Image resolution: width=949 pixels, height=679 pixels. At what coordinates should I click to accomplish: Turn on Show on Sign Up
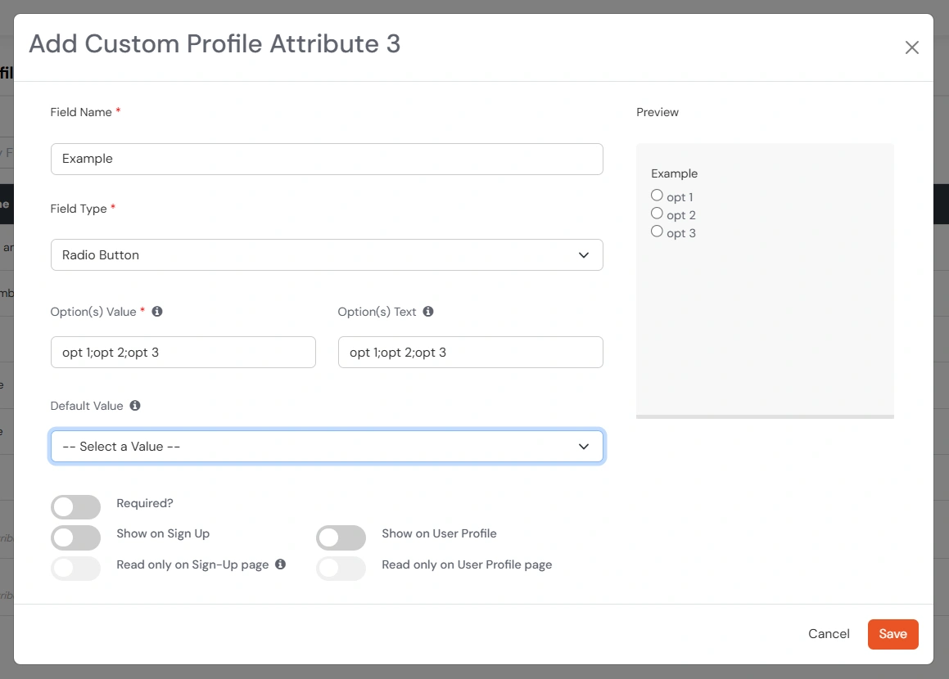coord(75,537)
